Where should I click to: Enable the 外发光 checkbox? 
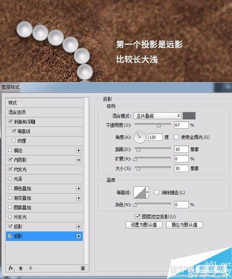tap(10, 217)
